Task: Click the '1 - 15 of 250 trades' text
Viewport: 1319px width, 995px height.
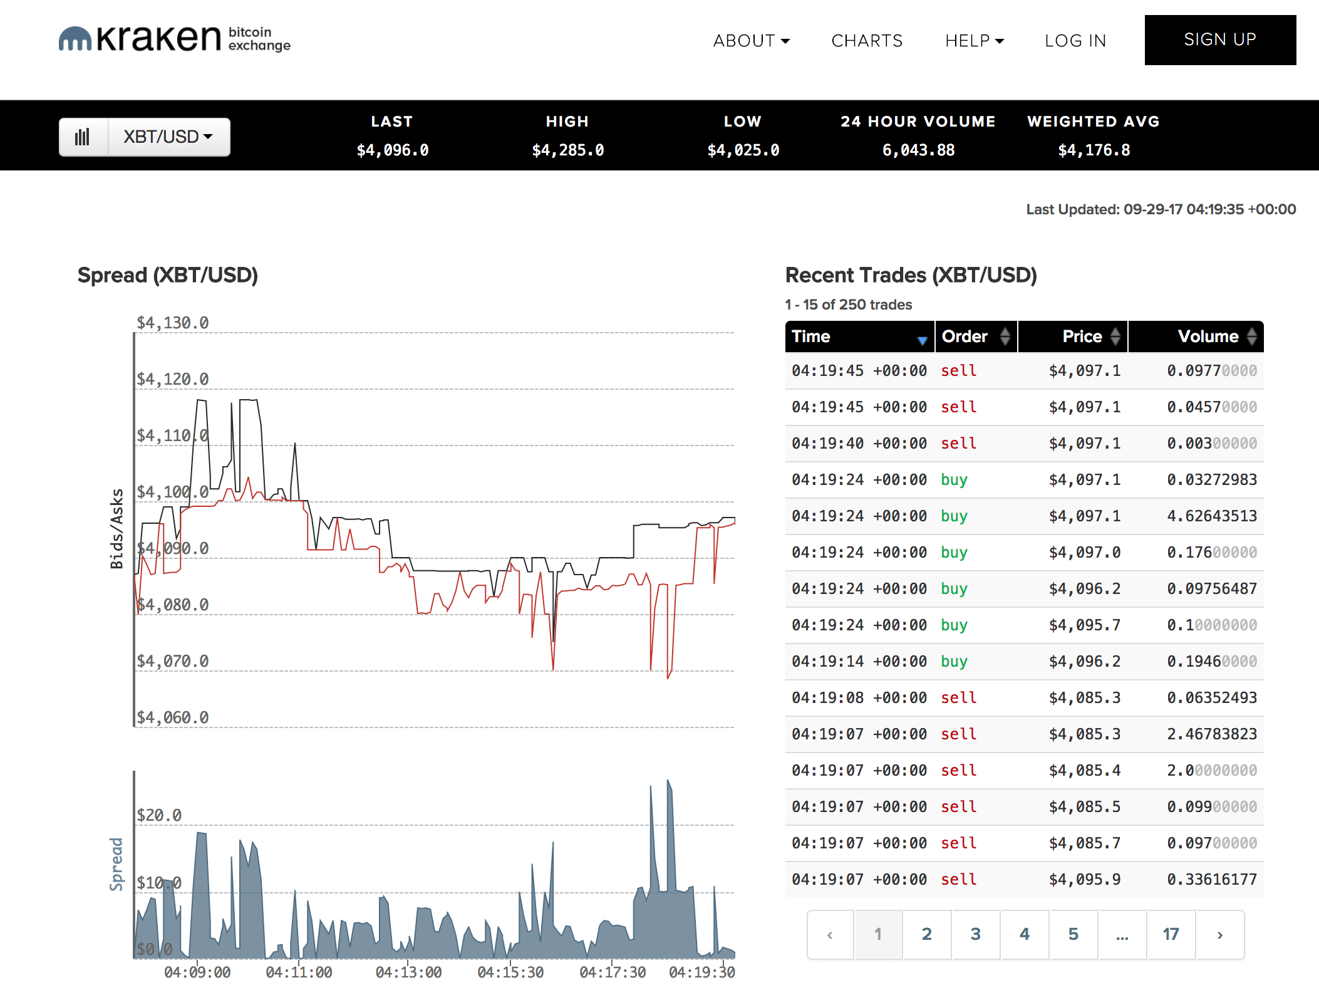Action: point(849,305)
